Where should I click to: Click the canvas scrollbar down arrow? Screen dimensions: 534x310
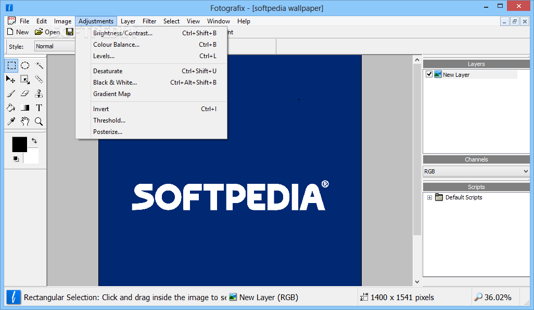[x=417, y=282]
